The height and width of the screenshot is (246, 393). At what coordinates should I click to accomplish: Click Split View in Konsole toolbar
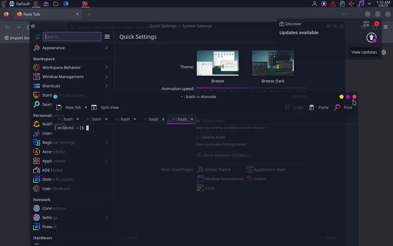tap(105, 107)
